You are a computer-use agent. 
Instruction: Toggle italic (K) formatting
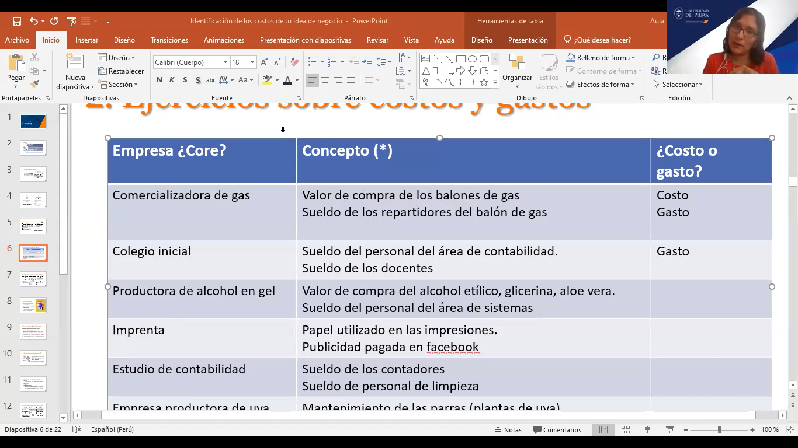pyautogui.click(x=172, y=80)
